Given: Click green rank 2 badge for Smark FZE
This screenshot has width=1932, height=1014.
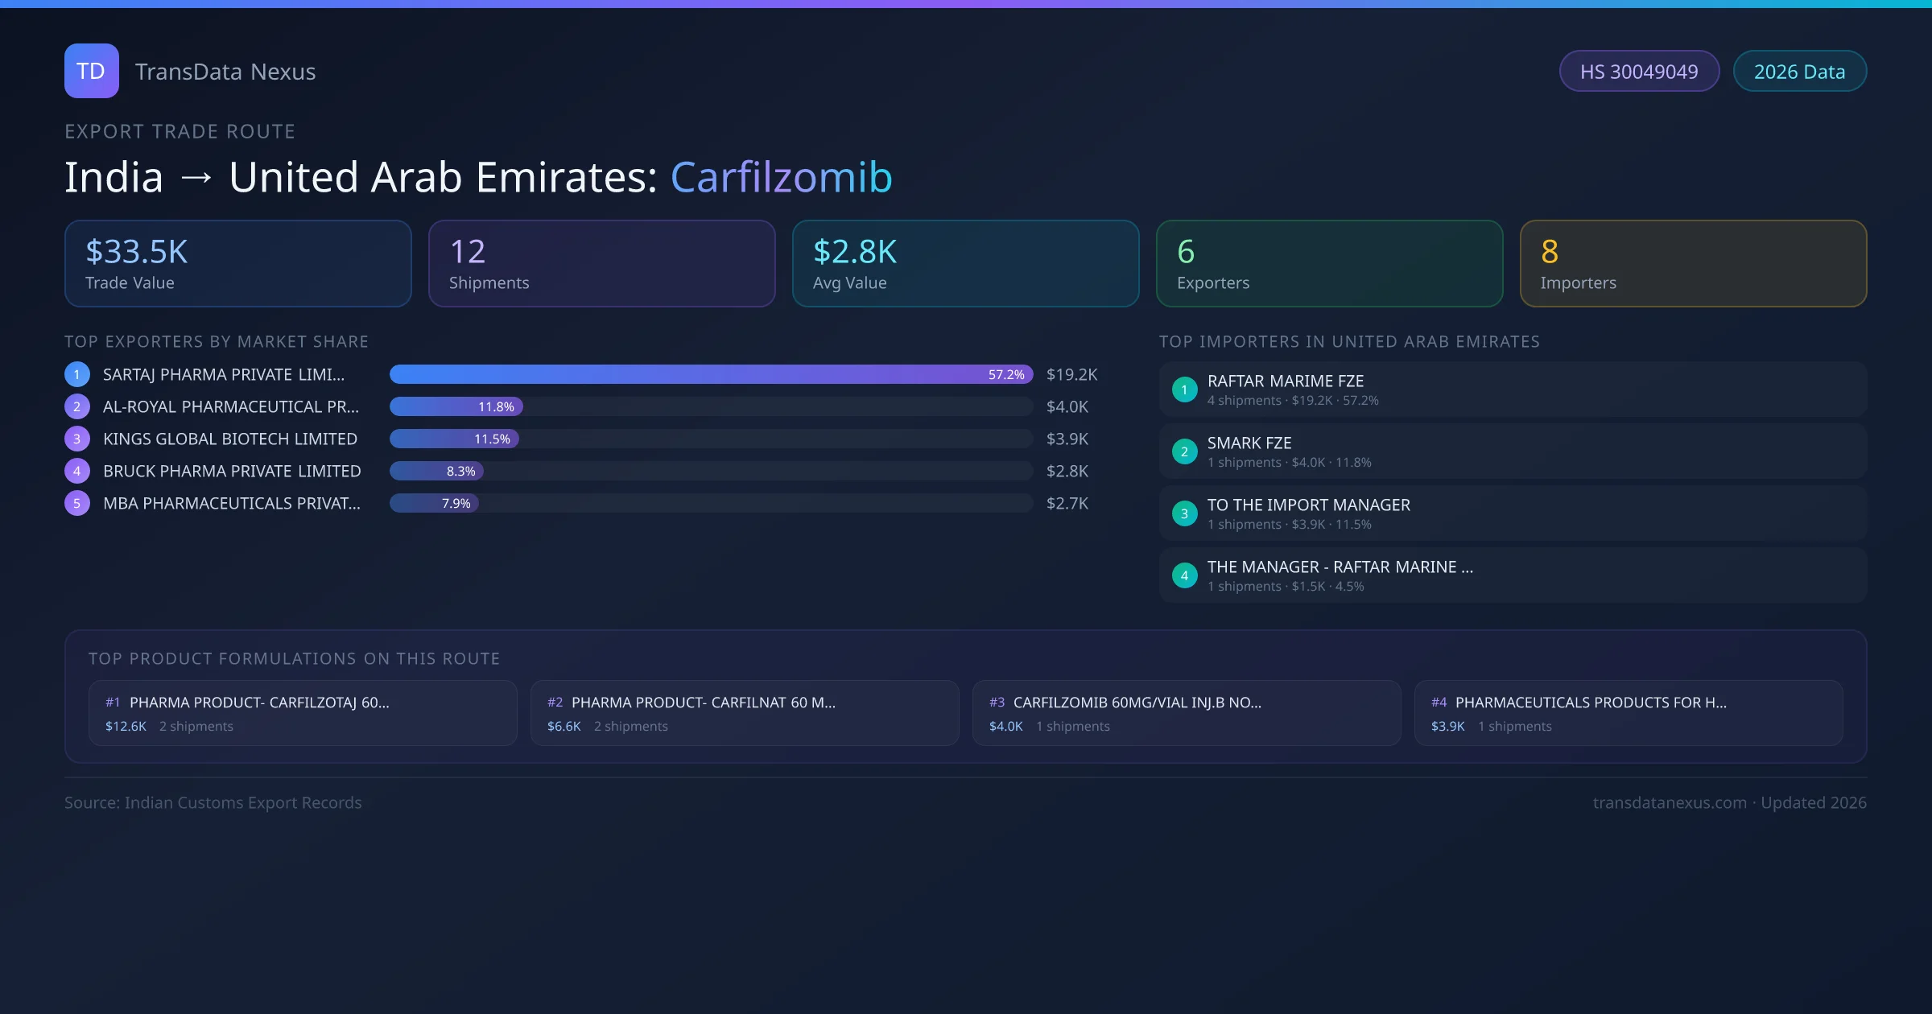Looking at the screenshot, I should [x=1184, y=451].
